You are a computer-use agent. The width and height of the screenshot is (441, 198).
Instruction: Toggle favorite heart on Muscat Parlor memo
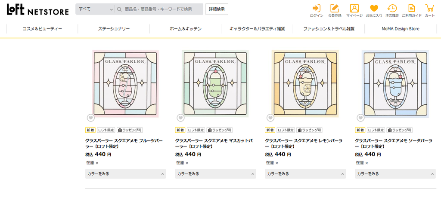coord(180,118)
